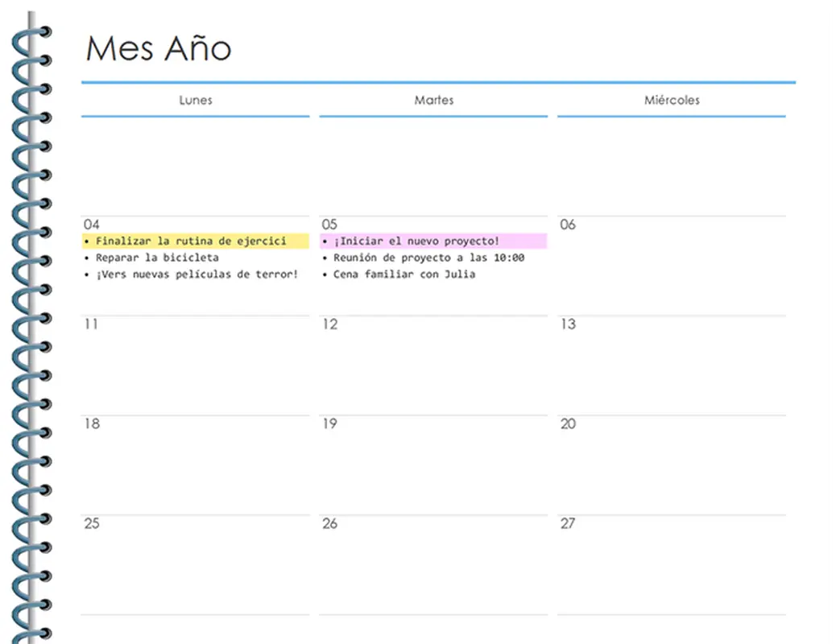Image resolution: width=836 pixels, height=644 pixels.
Task: Click the date number 05
Action: coord(329,225)
